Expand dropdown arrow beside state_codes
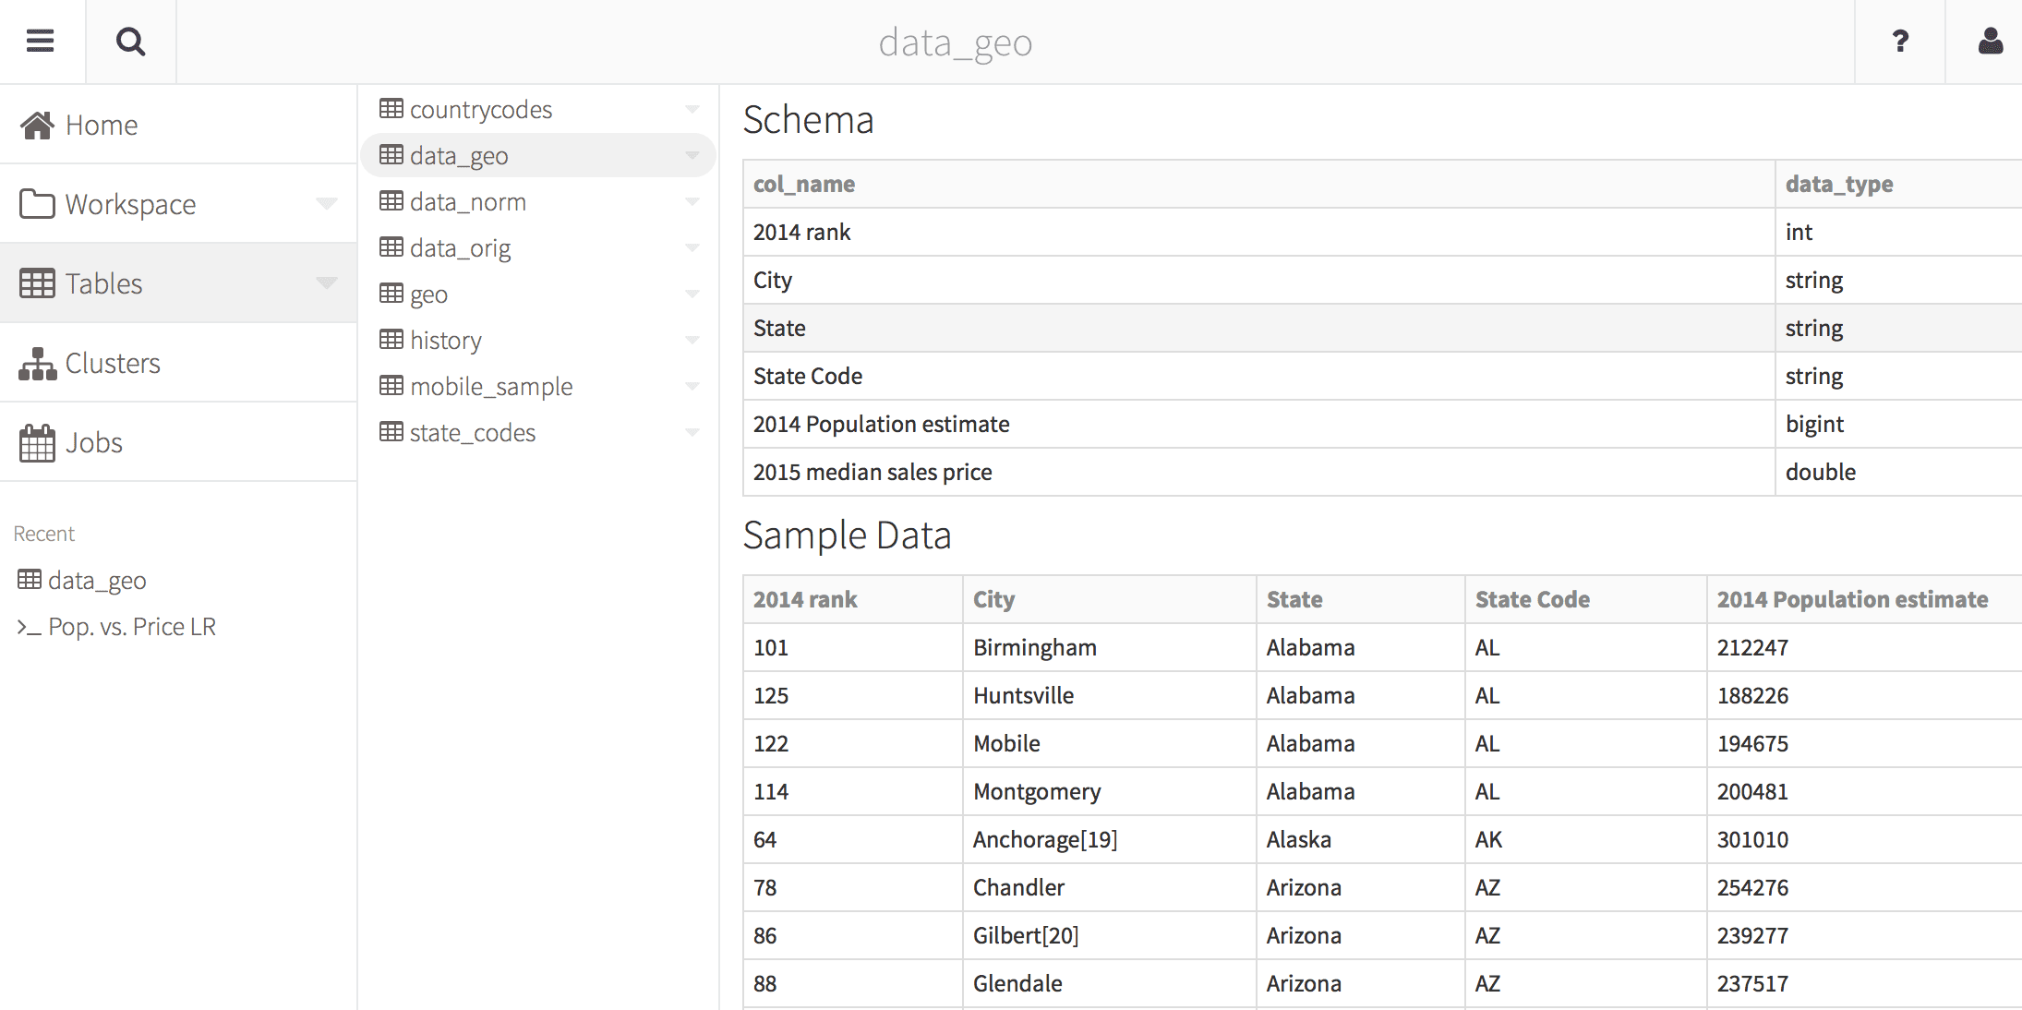 coord(692,432)
